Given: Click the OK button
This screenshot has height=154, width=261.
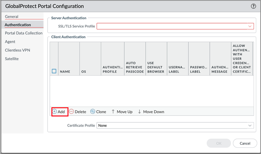Looking at the screenshot, I should pyautogui.click(x=219, y=143).
